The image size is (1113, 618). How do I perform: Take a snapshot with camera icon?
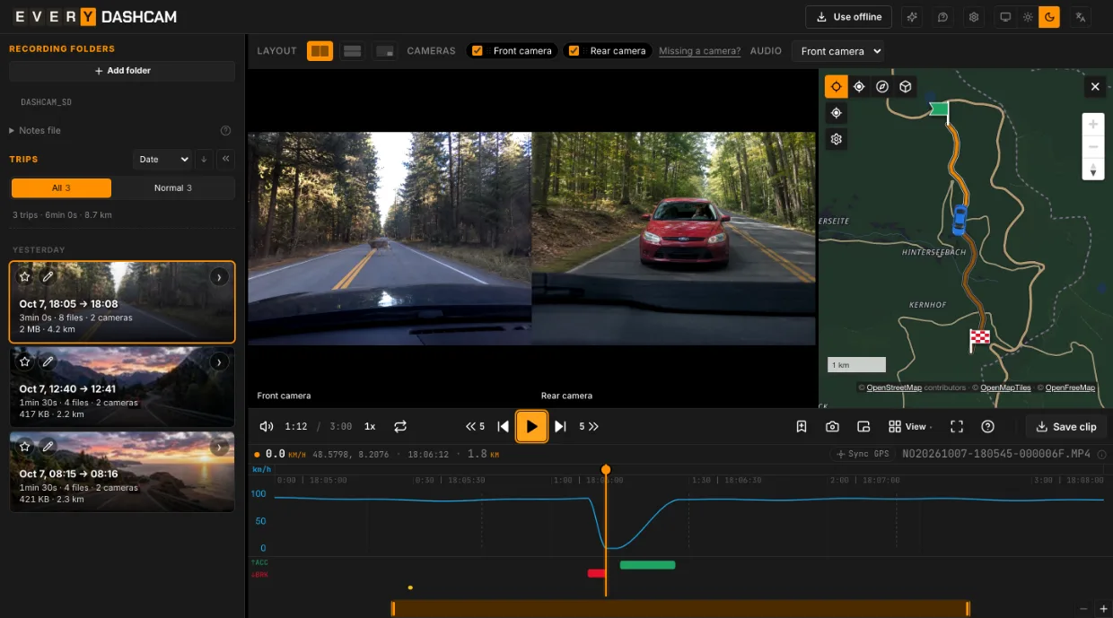[832, 427]
